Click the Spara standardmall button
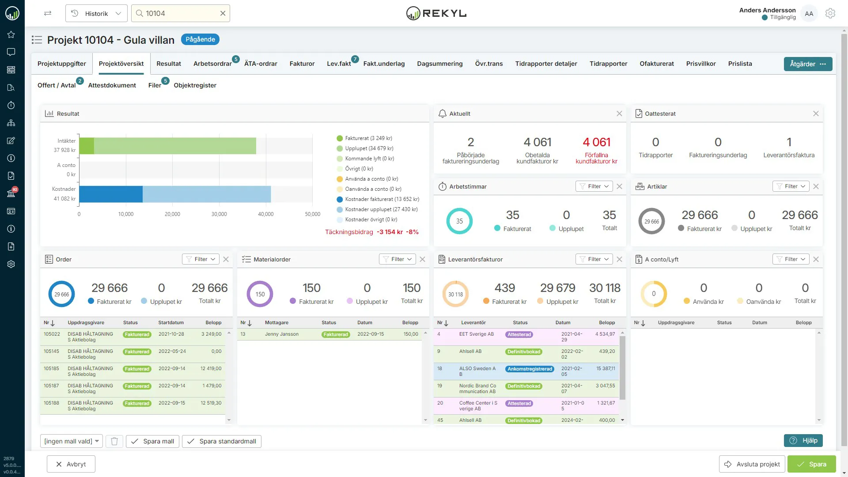The height and width of the screenshot is (477, 848). point(222,441)
